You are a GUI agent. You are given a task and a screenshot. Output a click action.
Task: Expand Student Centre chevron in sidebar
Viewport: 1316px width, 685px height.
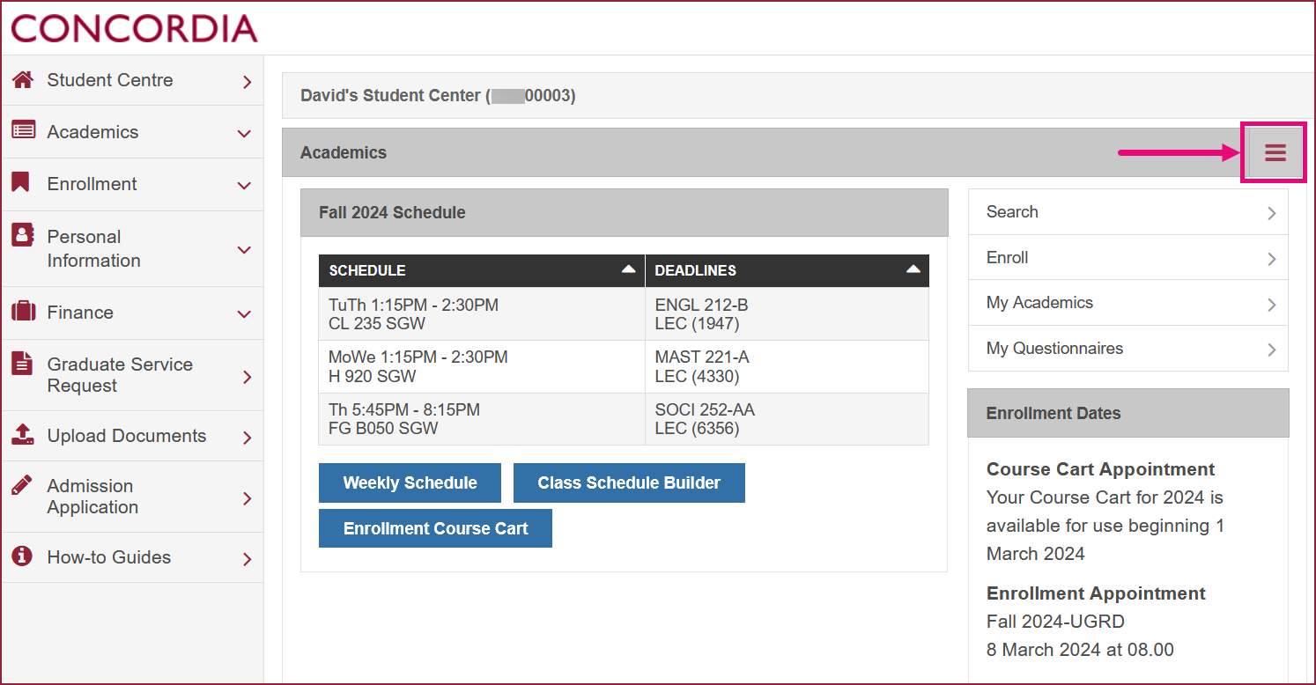[247, 82]
